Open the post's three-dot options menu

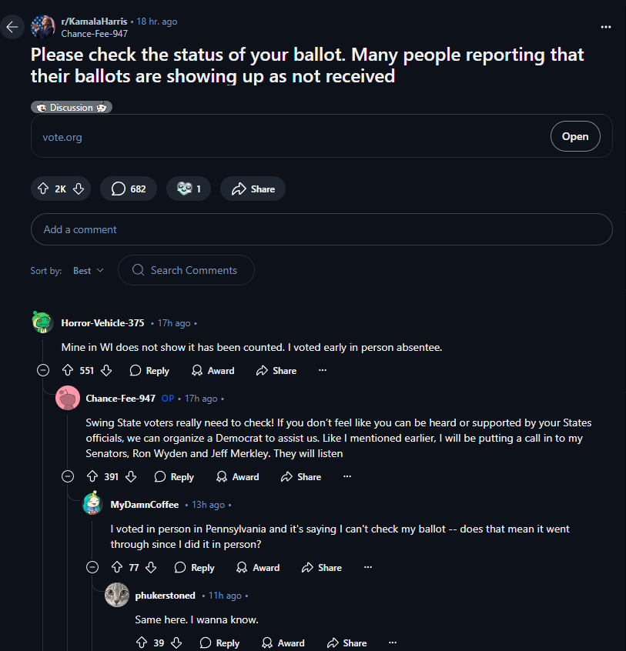click(x=605, y=27)
